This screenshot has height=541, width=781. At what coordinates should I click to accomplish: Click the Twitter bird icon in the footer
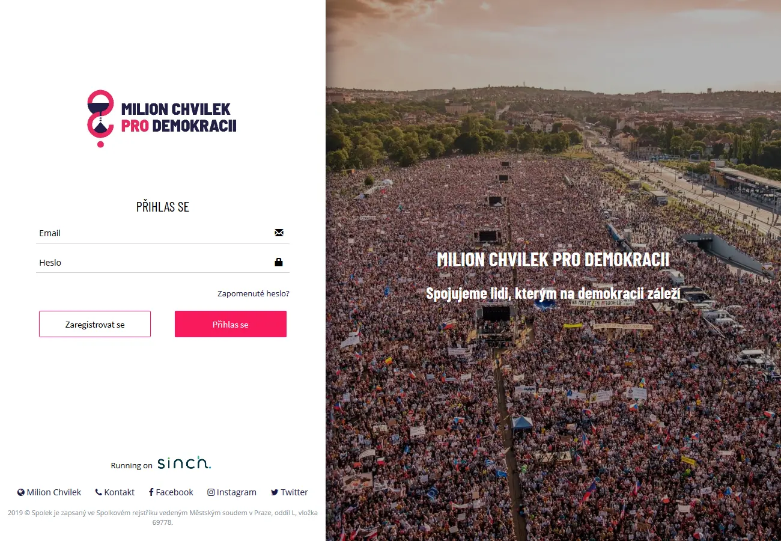pyautogui.click(x=275, y=492)
